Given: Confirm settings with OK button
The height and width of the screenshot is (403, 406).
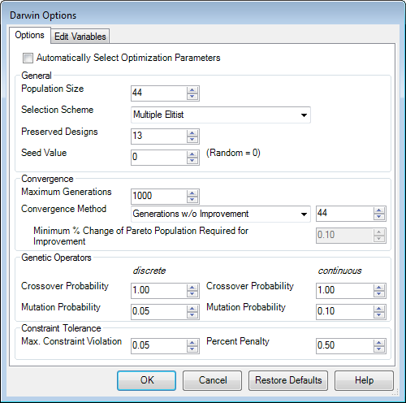Looking at the screenshot, I should pos(146,380).
